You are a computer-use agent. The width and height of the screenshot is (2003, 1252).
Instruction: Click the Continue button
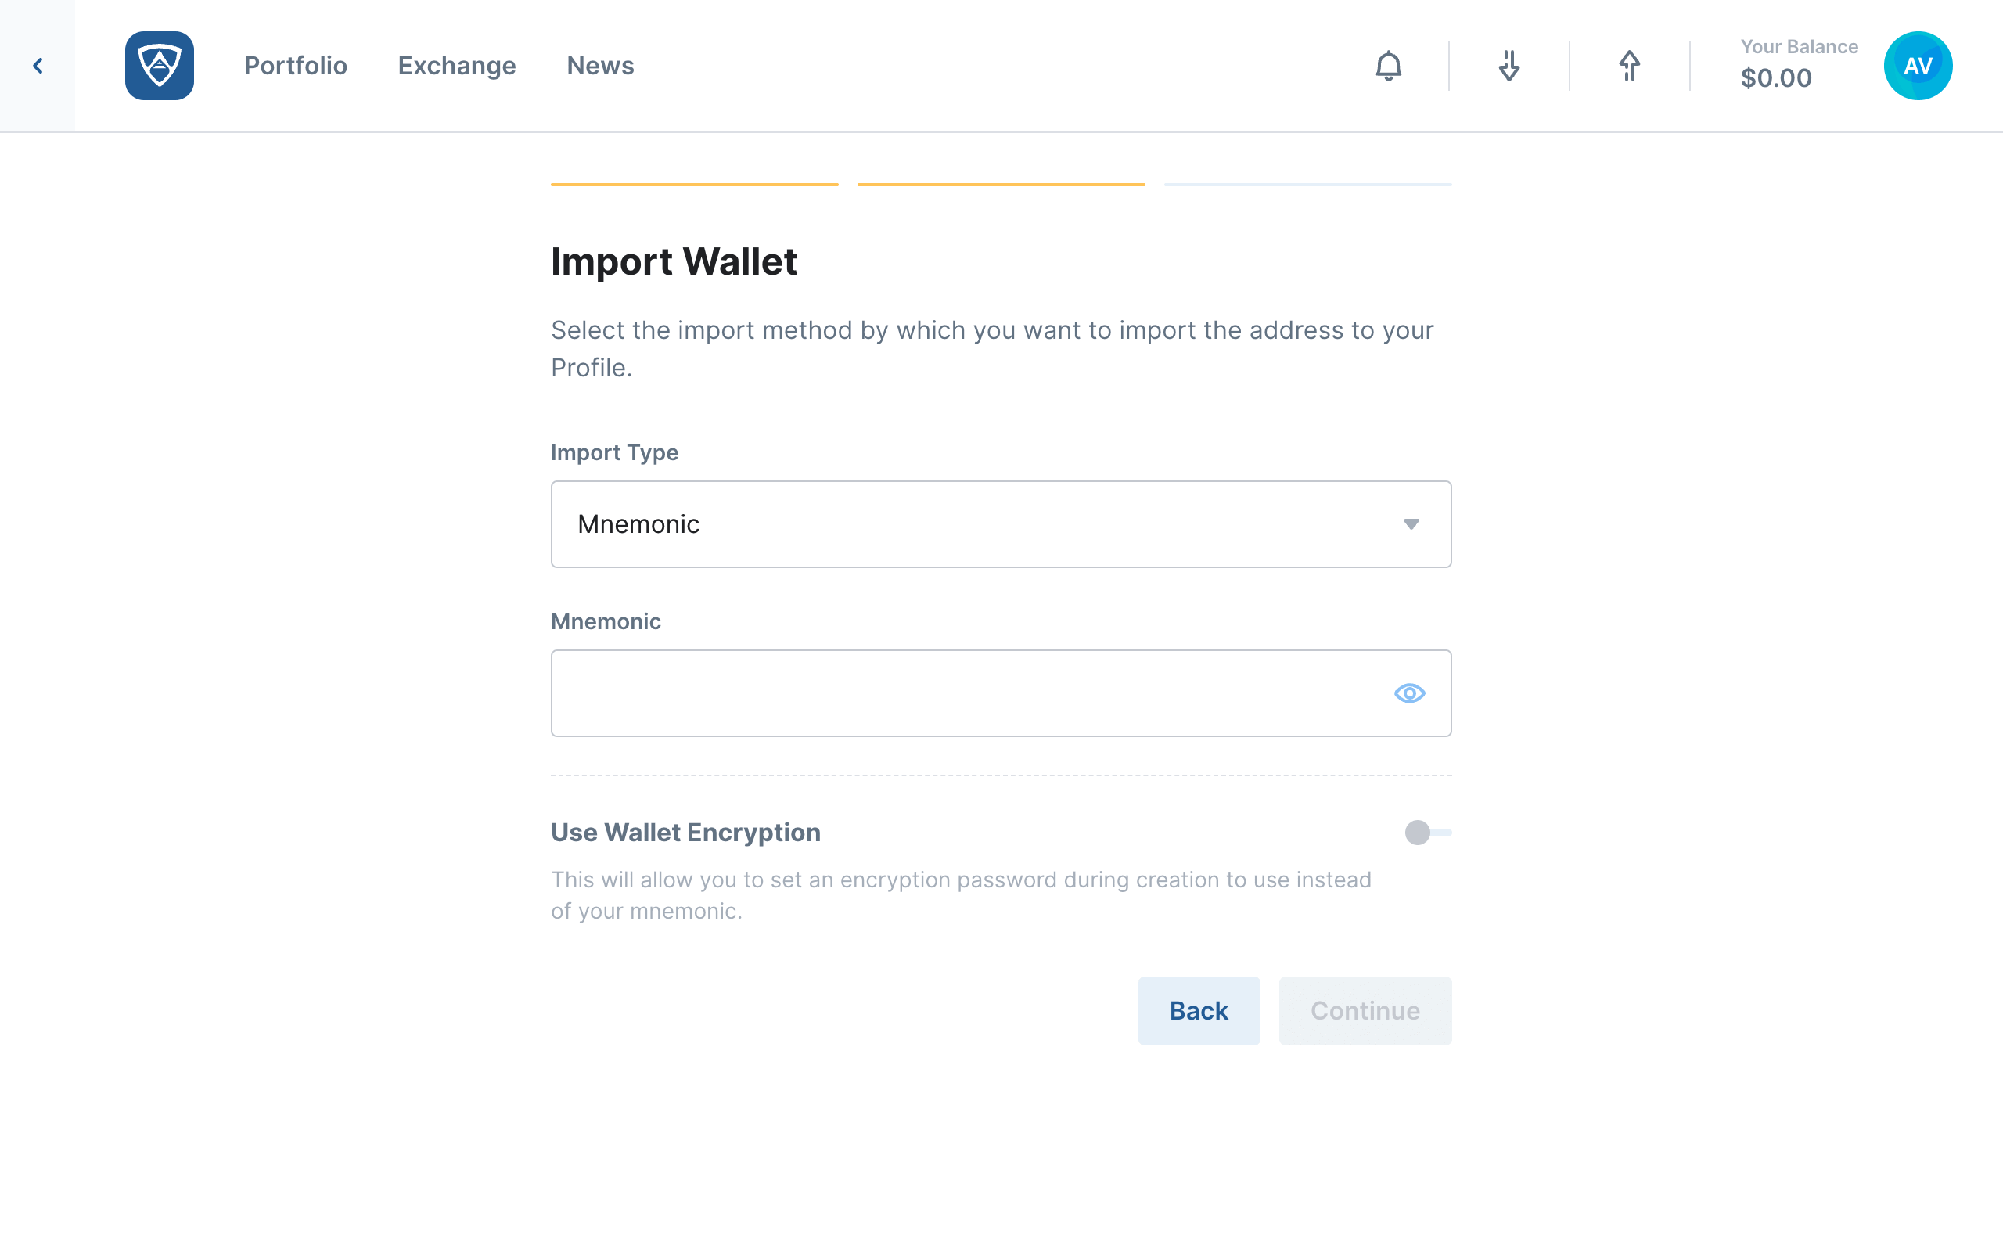[x=1365, y=1010]
